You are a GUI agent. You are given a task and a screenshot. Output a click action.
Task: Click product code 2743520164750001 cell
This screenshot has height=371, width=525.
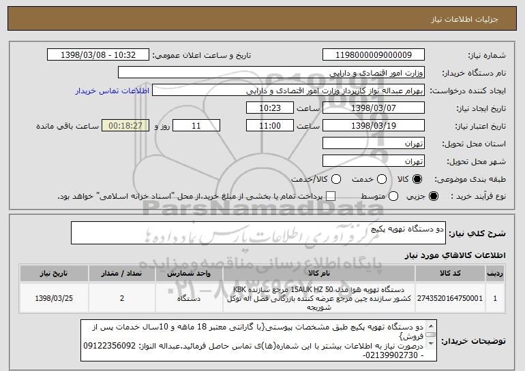click(450, 298)
